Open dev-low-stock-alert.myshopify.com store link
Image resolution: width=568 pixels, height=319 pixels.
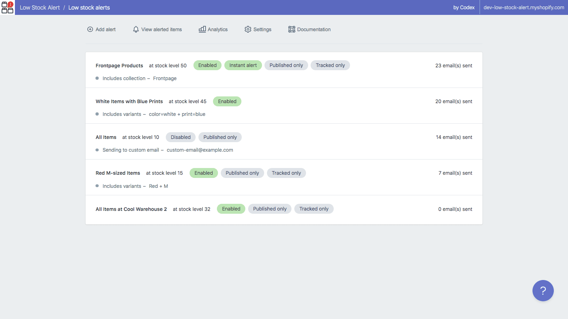[x=523, y=7]
